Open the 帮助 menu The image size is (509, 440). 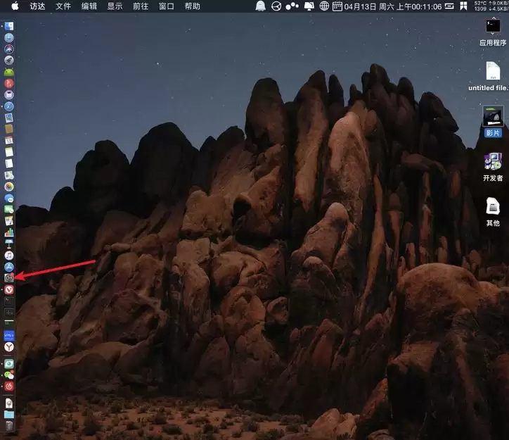192,6
